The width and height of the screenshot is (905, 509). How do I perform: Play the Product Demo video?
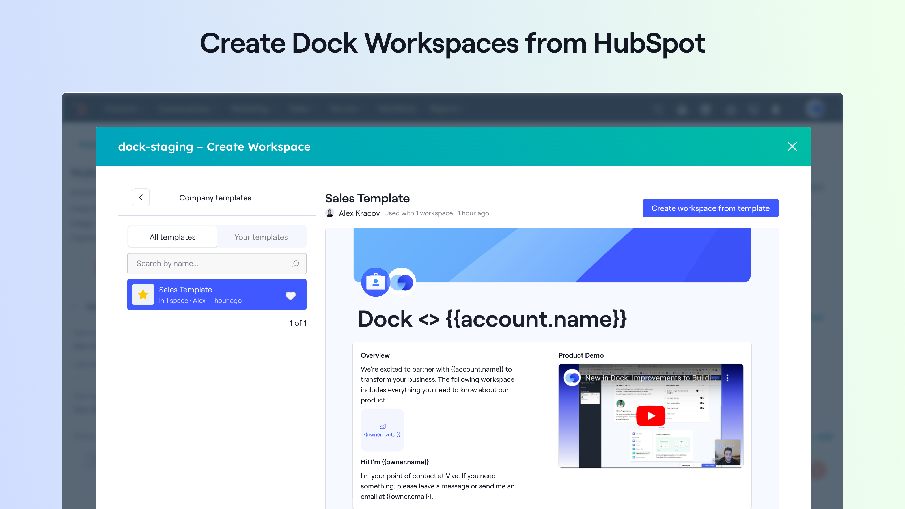(651, 416)
